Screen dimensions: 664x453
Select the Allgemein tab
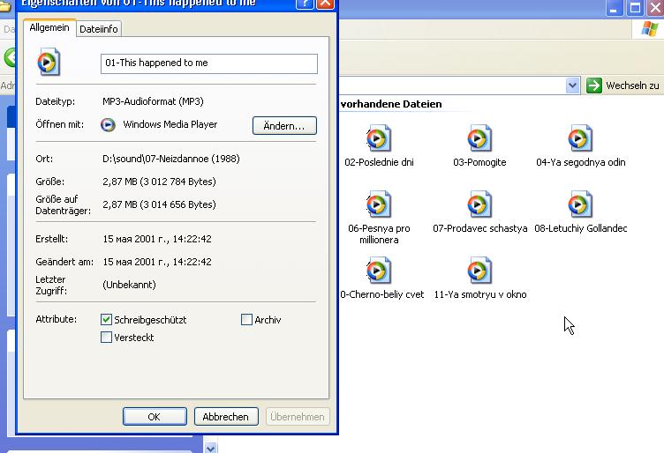tap(49, 28)
